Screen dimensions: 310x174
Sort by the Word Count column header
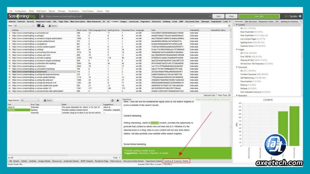(82, 30)
